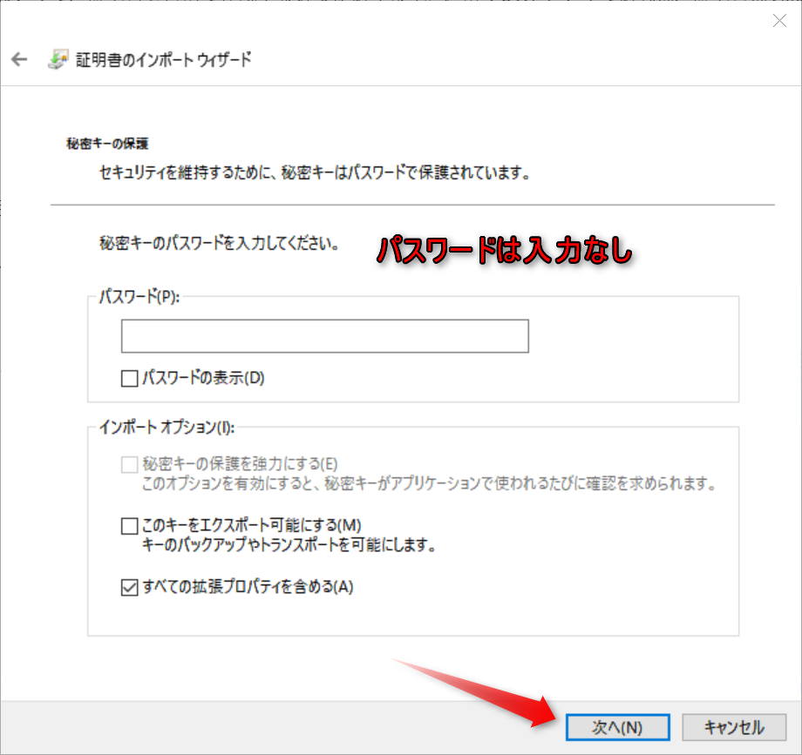Image resolution: width=802 pixels, height=755 pixels.
Task: Click キーのバックアップやトランスポートを可能にします description
Action: pyautogui.click(x=289, y=545)
